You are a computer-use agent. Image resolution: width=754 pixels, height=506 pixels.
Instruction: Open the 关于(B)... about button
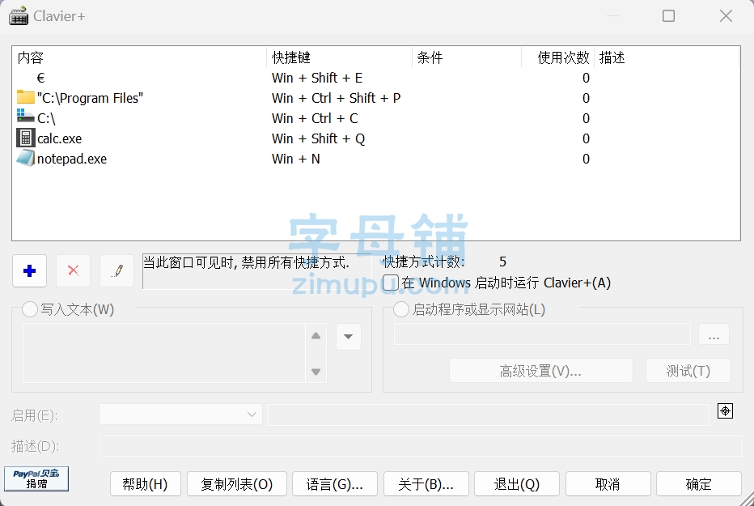pos(426,484)
